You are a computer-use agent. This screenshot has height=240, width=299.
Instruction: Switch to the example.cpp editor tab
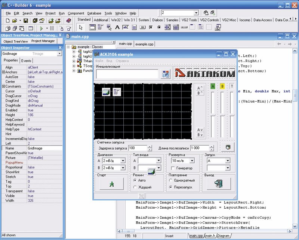pyautogui.click(x=144, y=44)
